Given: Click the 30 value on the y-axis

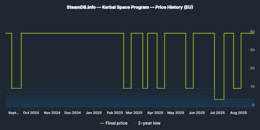Looking at the screenshot, I should [x=252, y=50].
